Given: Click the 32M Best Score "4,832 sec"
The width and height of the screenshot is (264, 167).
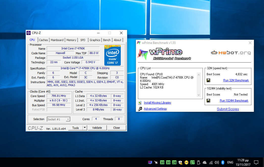Looking at the screenshot, I should coord(242,74).
